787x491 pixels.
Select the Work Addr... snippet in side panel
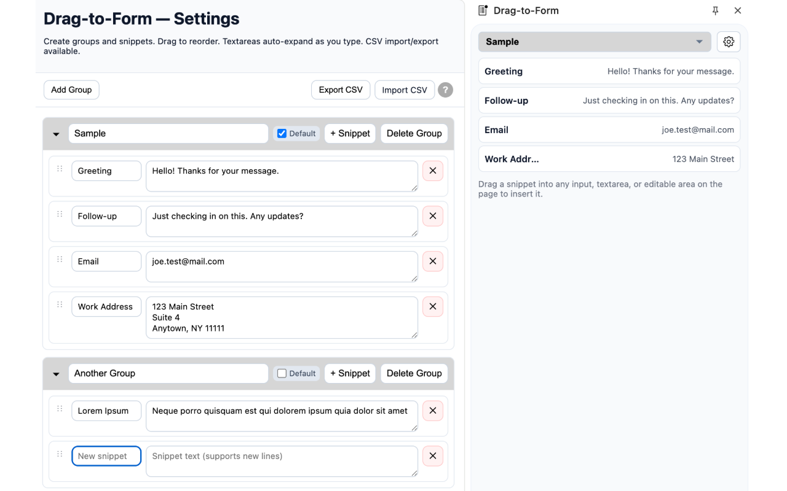click(609, 159)
